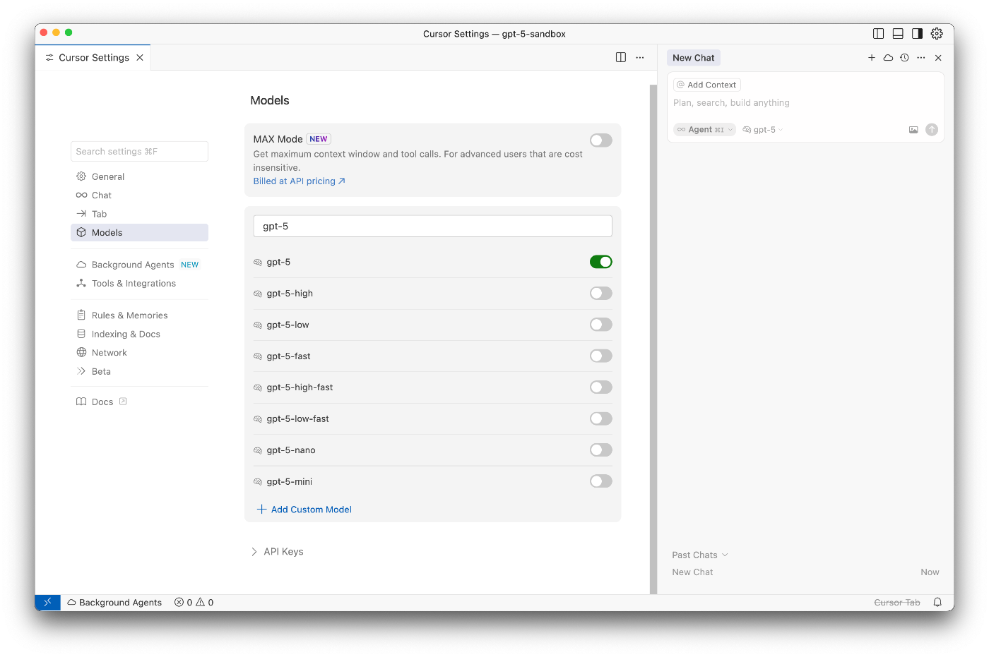Start a new chat with plus icon
Image resolution: width=989 pixels, height=657 pixels.
pos(872,58)
